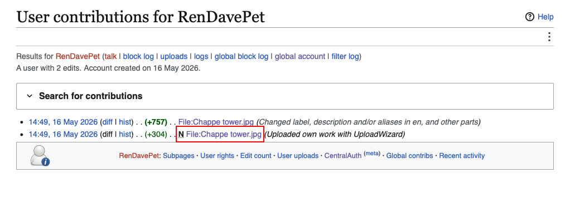Open the global account link
The width and height of the screenshot is (570, 207).
[x=300, y=57]
